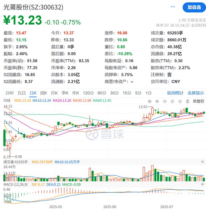Click the 1.90 万球友关注 followers text
The image size is (206, 212).
pos(192,20)
